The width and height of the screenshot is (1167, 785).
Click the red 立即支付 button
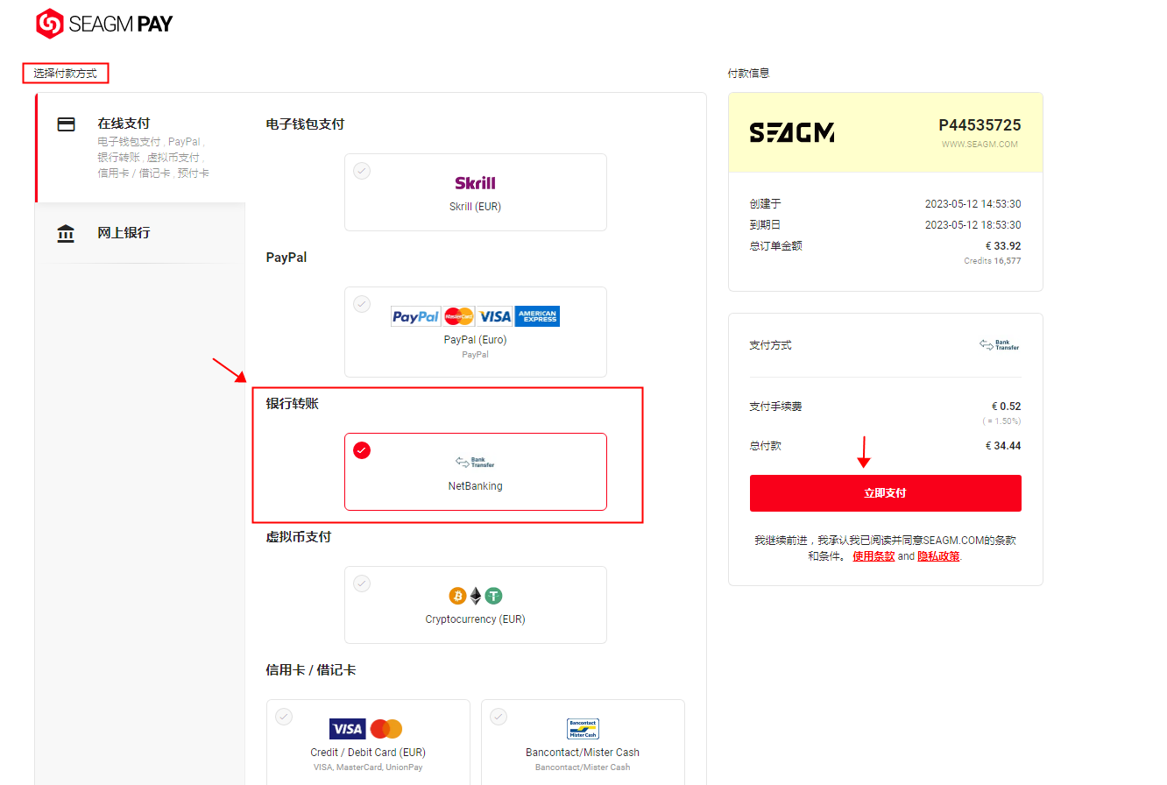pos(885,493)
